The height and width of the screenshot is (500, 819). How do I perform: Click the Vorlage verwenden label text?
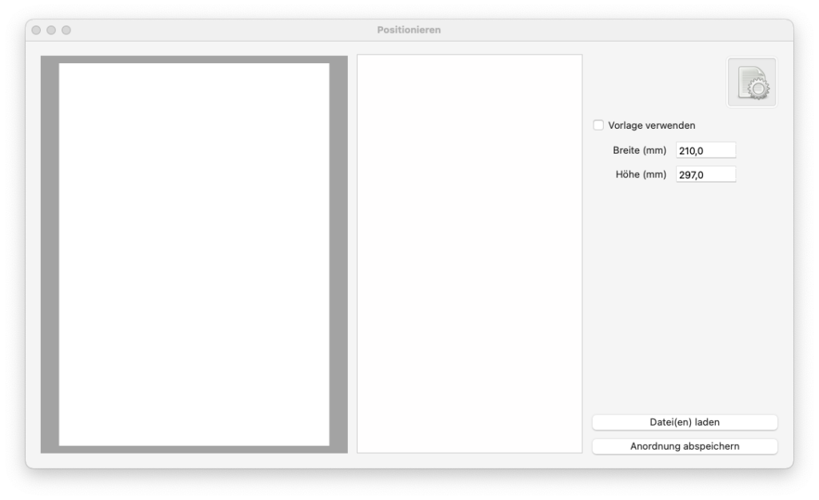tap(651, 126)
